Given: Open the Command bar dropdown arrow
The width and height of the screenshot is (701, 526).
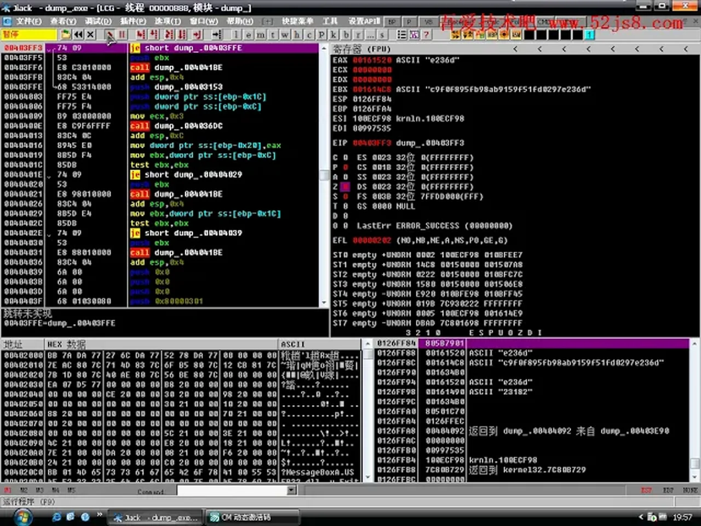Looking at the screenshot, I should (291, 490).
